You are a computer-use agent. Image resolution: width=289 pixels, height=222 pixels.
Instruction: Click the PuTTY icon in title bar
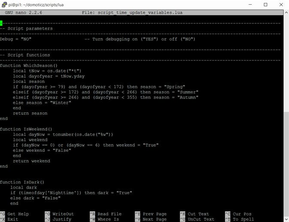tap(4, 5)
